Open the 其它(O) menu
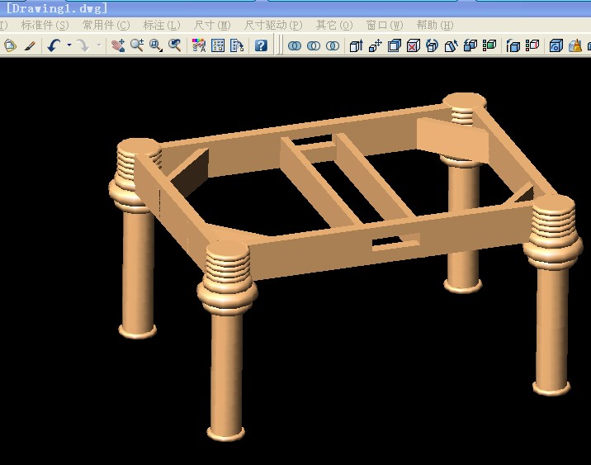This screenshot has width=591, height=465. coord(334,26)
